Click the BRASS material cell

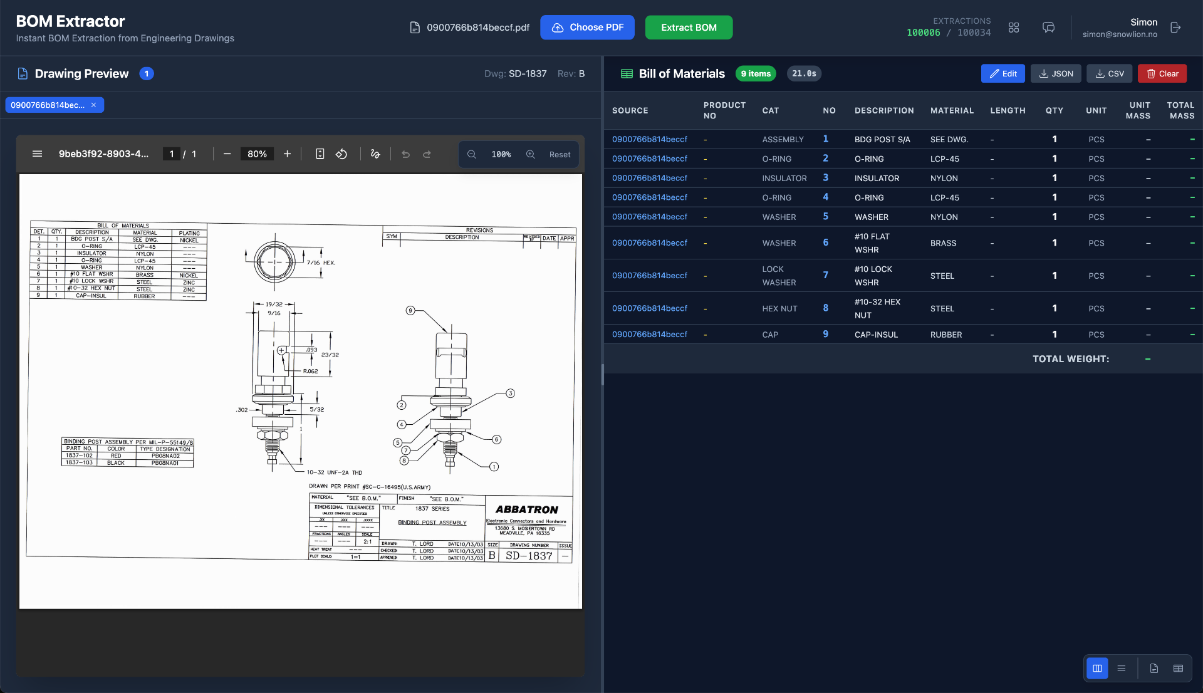coord(943,243)
